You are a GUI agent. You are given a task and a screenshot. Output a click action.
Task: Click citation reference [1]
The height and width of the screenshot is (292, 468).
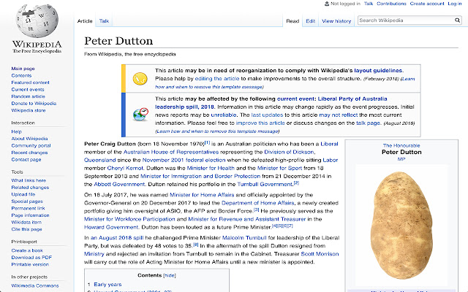point(207,142)
